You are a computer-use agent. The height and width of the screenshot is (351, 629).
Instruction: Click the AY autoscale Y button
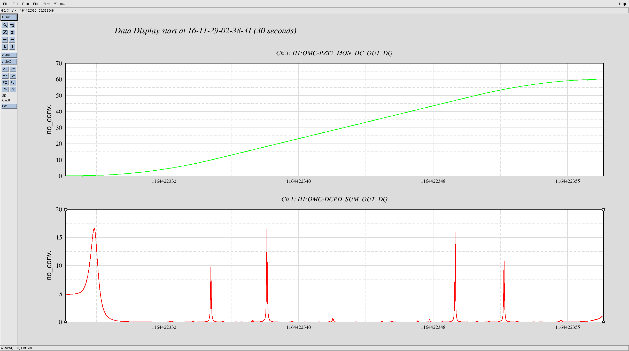(13, 76)
